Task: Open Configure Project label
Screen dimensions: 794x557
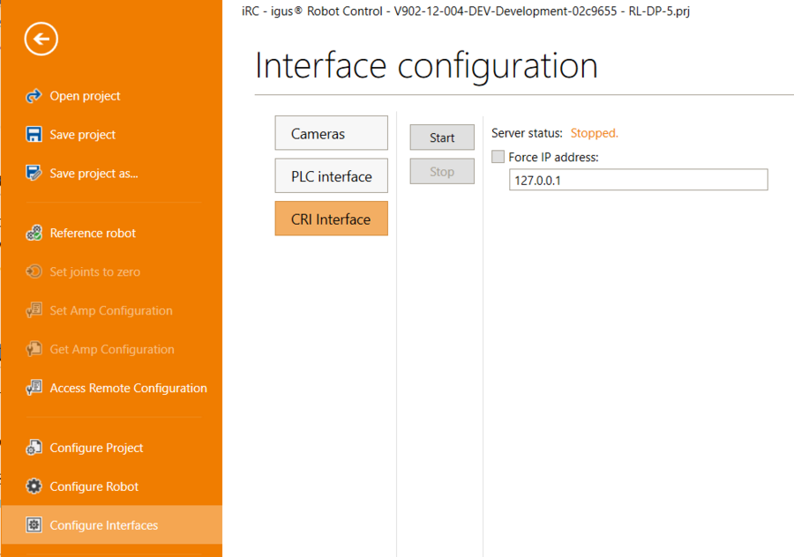Action: point(96,448)
